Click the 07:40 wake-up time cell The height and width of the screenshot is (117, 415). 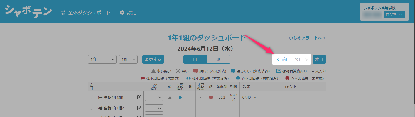tap(247, 97)
